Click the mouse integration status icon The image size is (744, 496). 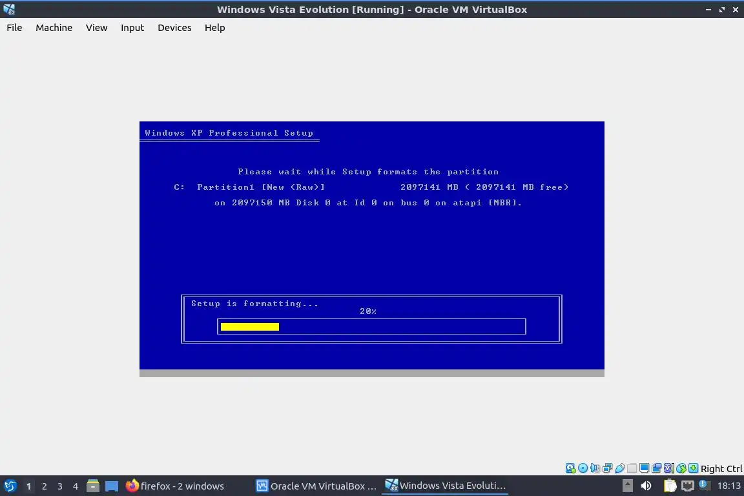[x=681, y=468]
